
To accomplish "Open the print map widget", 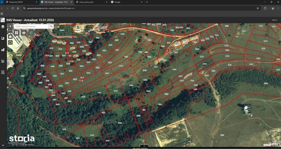I will (24, 33).
